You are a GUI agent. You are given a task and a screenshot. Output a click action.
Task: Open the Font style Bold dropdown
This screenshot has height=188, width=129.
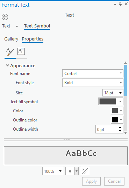click(93, 83)
